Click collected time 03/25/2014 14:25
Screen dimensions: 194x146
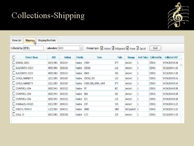coord(171,68)
